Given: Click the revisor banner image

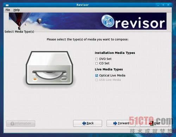Looking at the screenshot, I should (88, 21).
